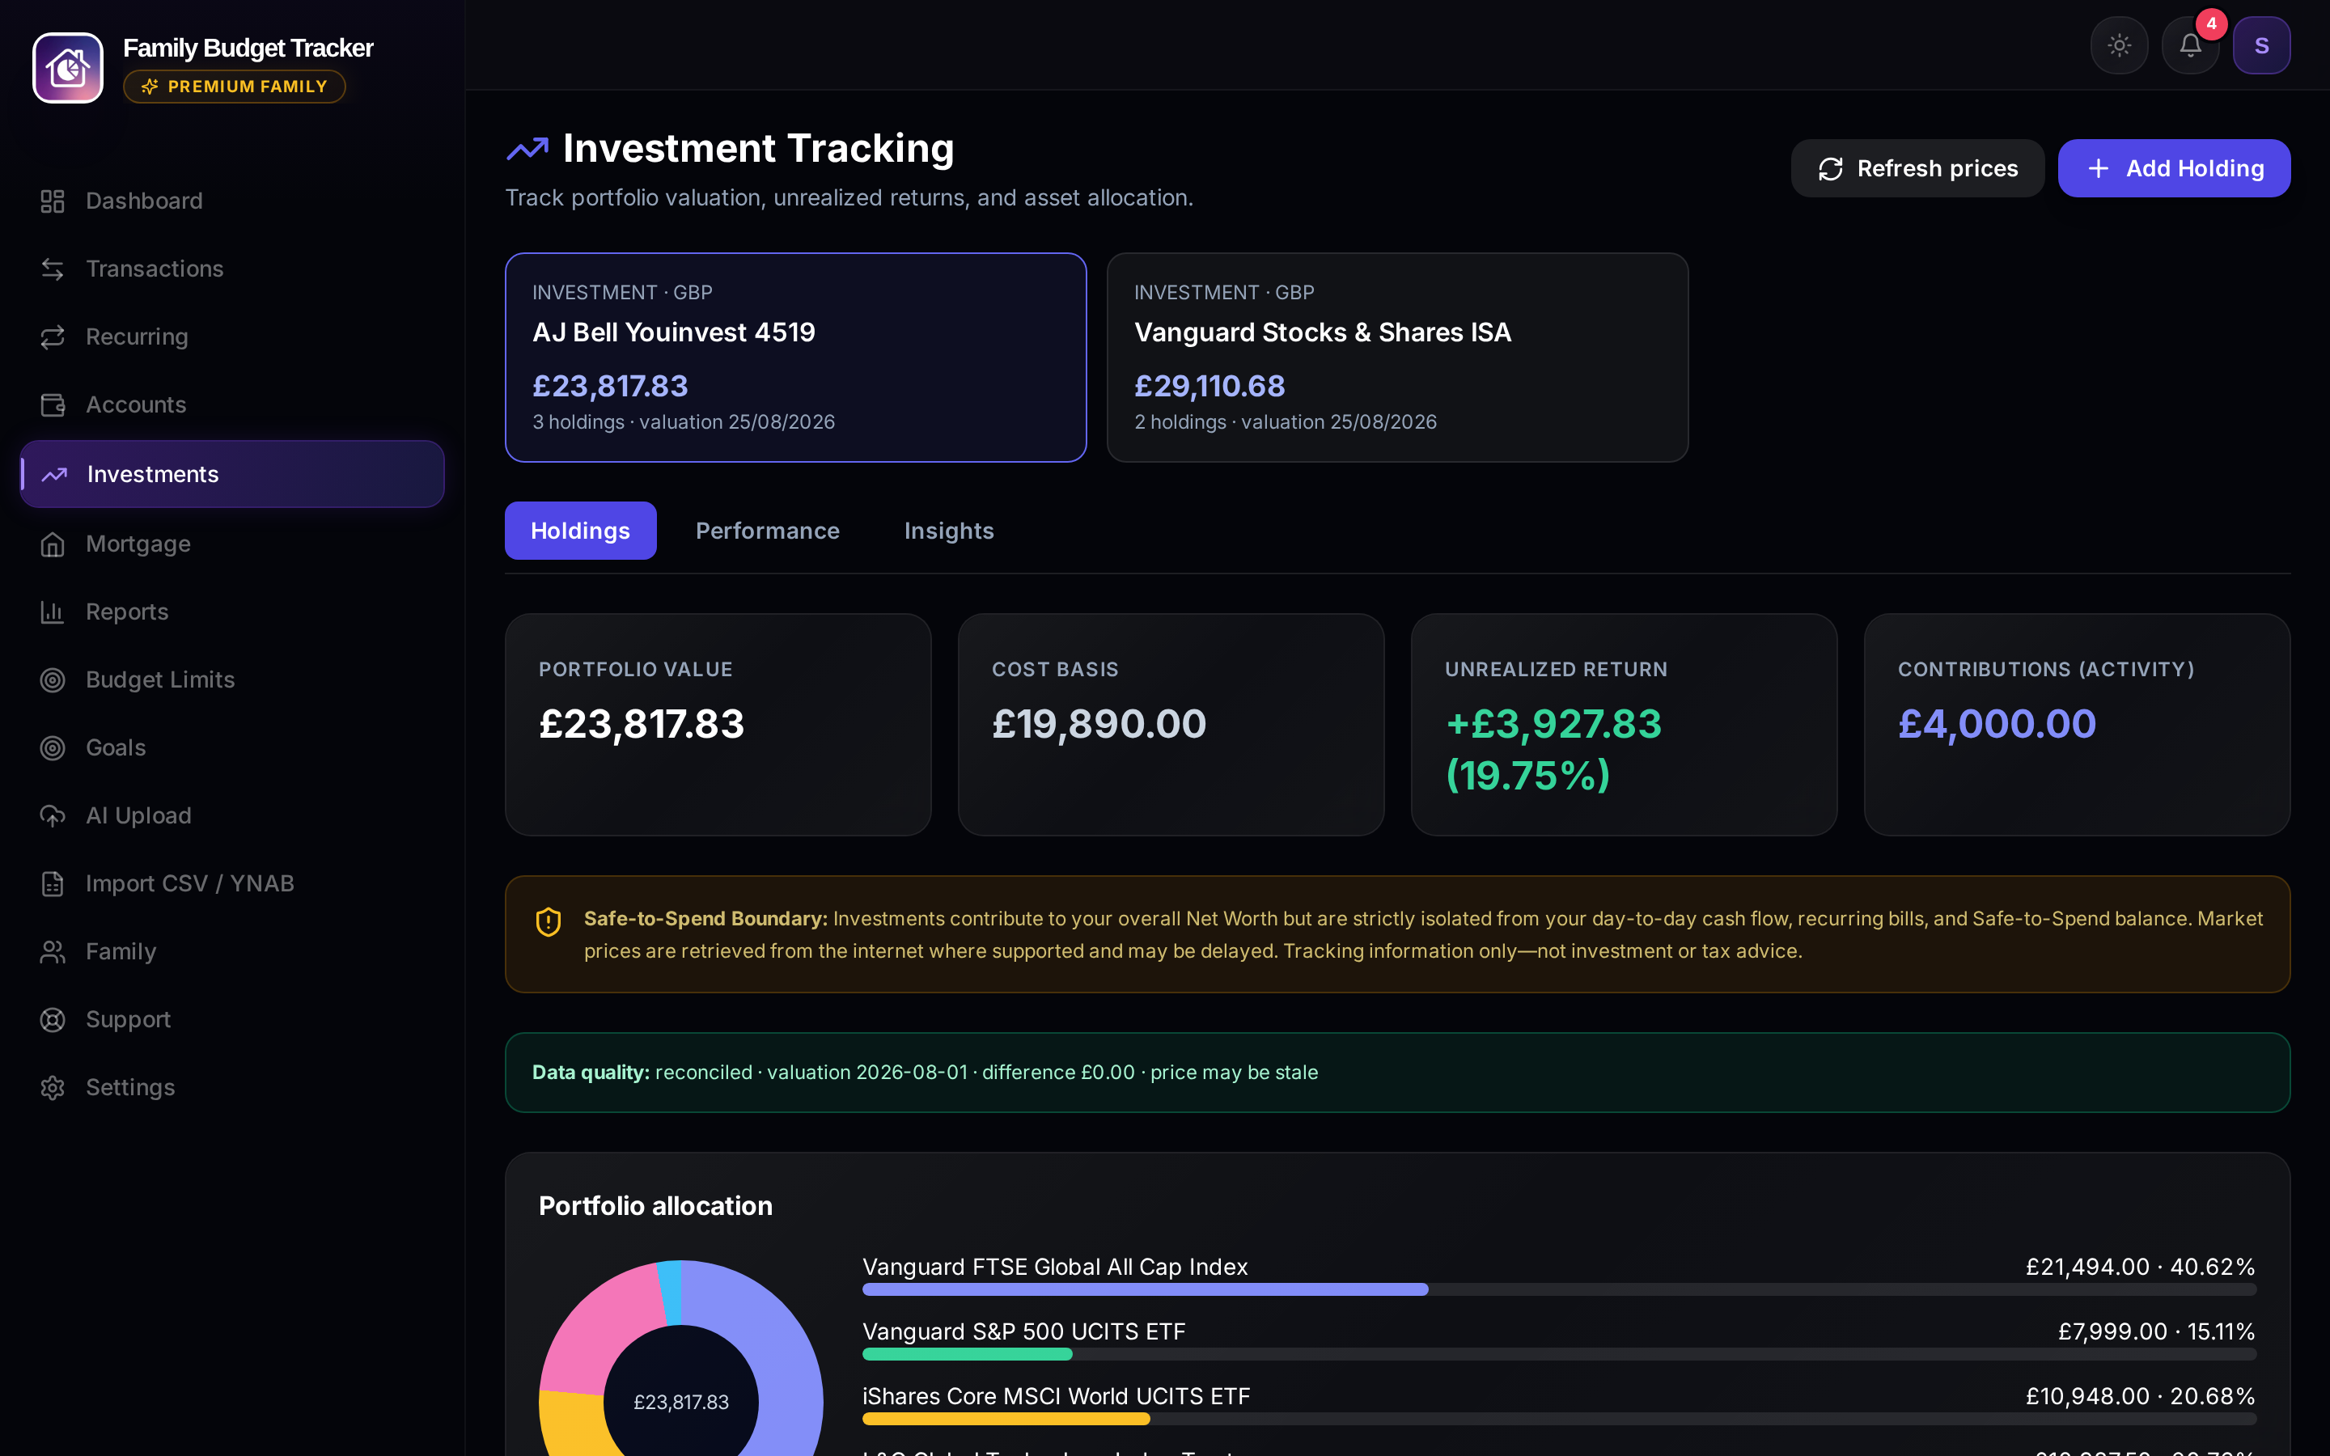Click the shield warning icon in the boundary notice
Screen dimensions: 2330x1456
click(x=549, y=921)
